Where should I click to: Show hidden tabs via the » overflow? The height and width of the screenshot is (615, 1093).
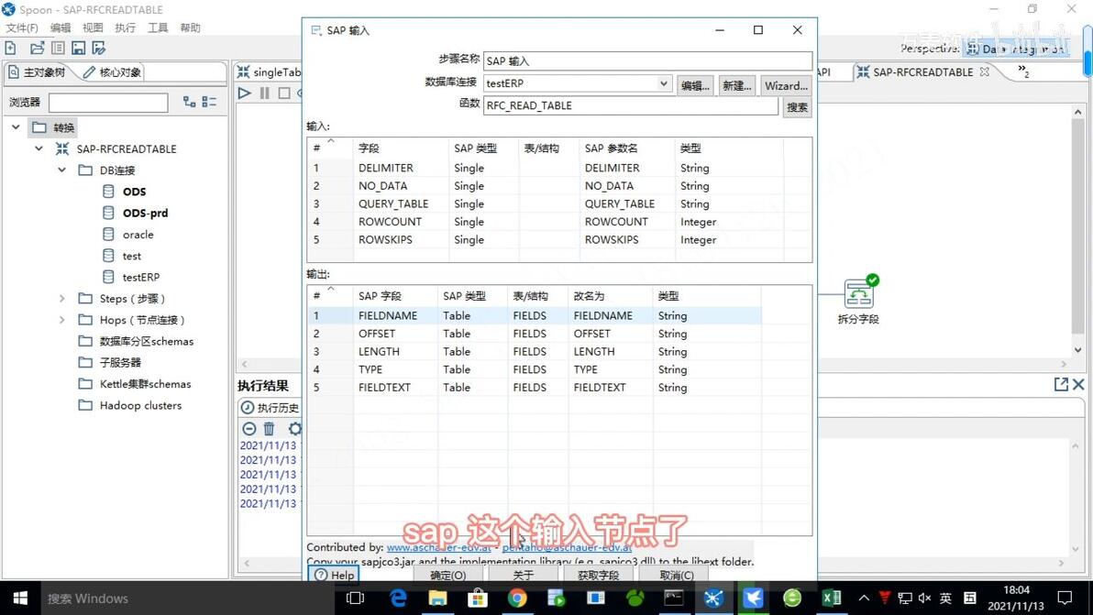pyautogui.click(x=1022, y=70)
